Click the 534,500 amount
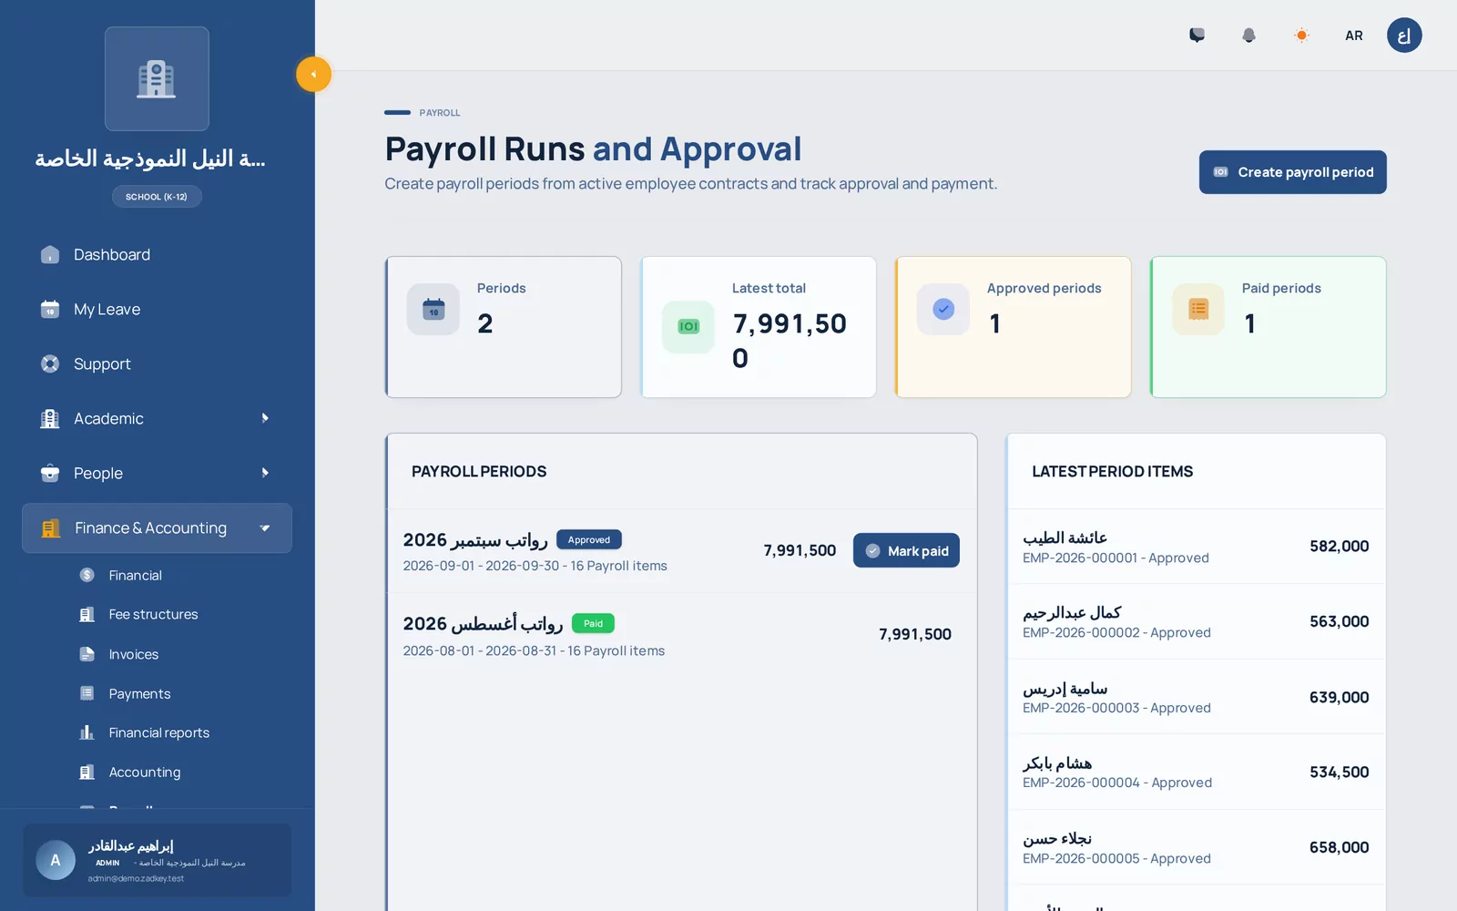1457x911 pixels. coord(1339,772)
